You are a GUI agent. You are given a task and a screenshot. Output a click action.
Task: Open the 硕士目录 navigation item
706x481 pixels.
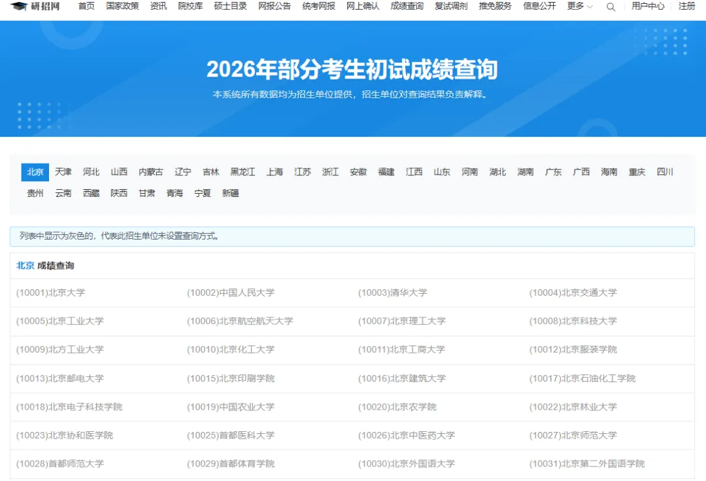coord(231,7)
